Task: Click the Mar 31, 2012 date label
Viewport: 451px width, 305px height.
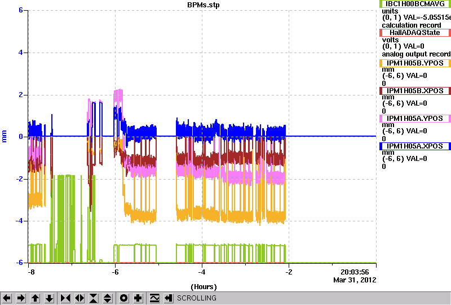Action: tap(355, 280)
